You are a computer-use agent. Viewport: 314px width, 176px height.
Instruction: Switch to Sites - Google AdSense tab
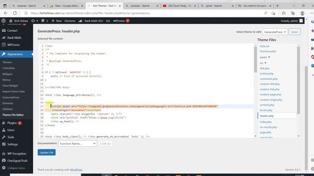click(67, 6)
